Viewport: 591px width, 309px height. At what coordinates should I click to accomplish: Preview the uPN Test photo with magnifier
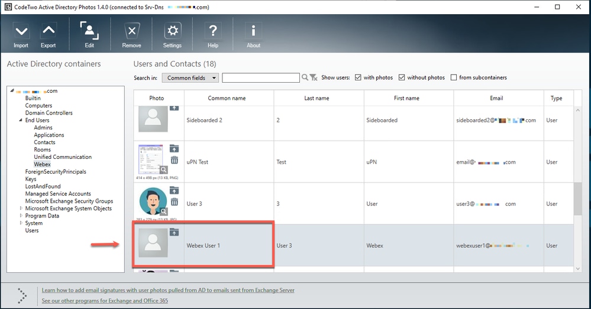tap(164, 170)
